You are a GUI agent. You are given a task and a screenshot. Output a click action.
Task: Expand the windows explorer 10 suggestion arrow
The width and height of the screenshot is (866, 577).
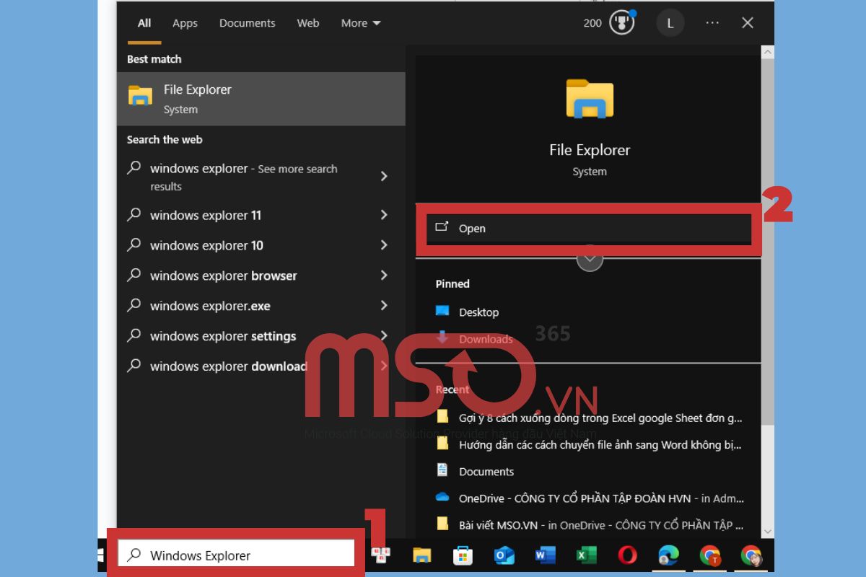tap(384, 245)
